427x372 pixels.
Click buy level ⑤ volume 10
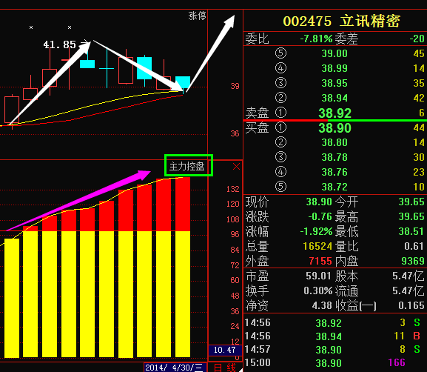click(x=419, y=187)
